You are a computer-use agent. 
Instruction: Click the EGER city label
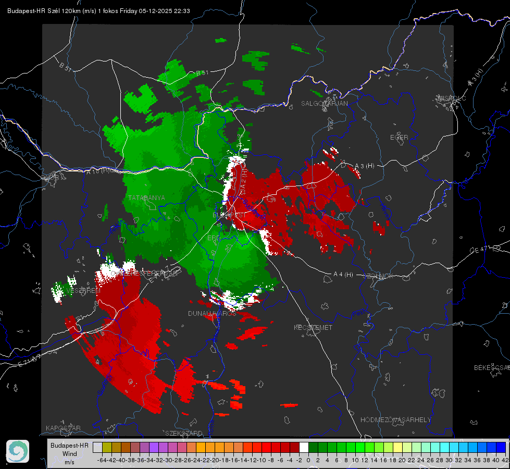399,138
